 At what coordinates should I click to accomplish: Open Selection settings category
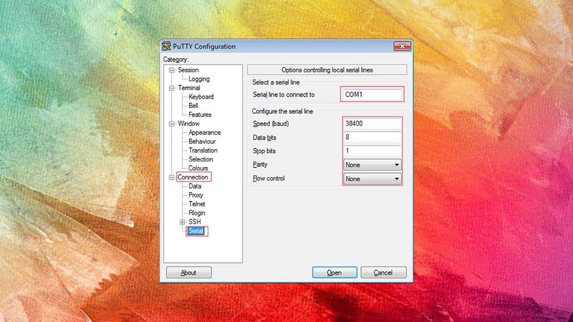[x=201, y=159]
